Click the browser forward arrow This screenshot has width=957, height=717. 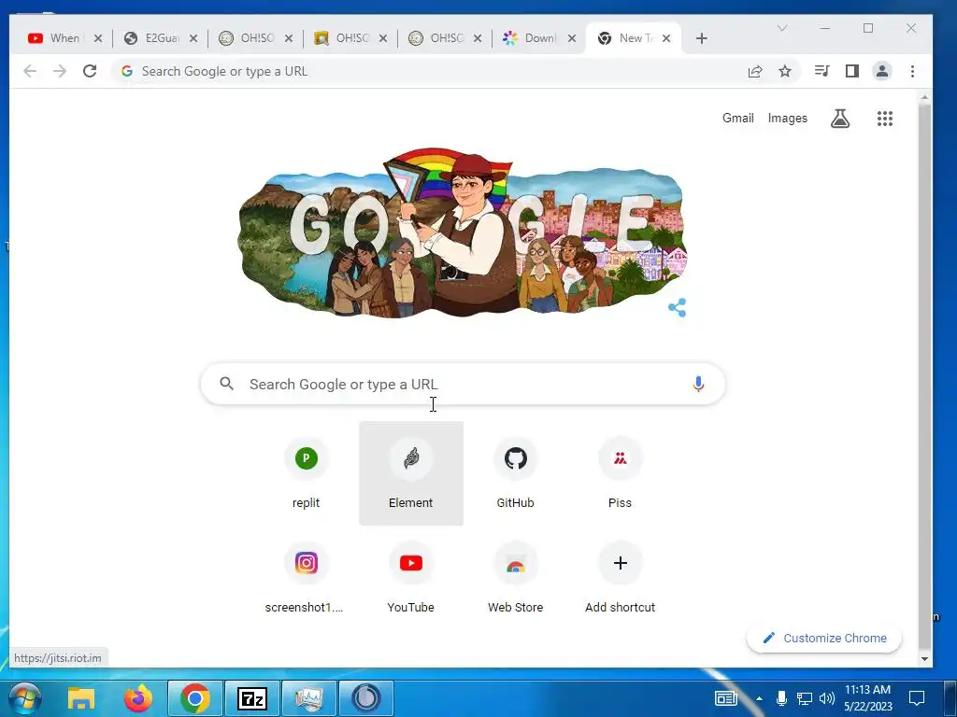click(59, 71)
